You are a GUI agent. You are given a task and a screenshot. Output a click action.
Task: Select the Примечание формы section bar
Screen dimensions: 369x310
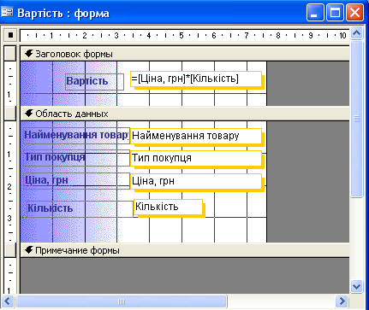point(185,250)
